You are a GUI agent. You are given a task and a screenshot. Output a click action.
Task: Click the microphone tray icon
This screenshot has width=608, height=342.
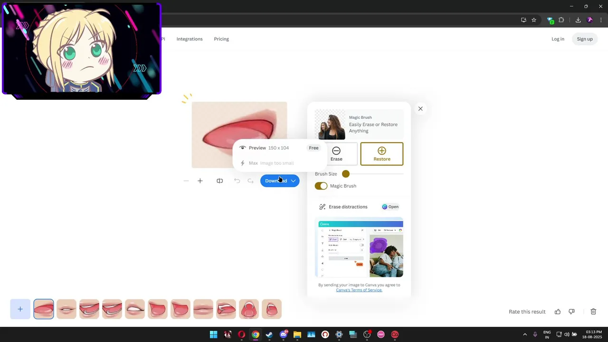click(535, 334)
